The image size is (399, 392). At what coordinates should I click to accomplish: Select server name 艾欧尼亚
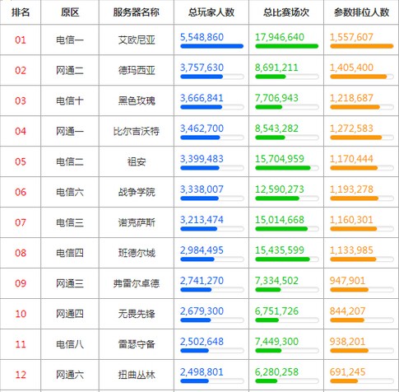[x=137, y=40]
